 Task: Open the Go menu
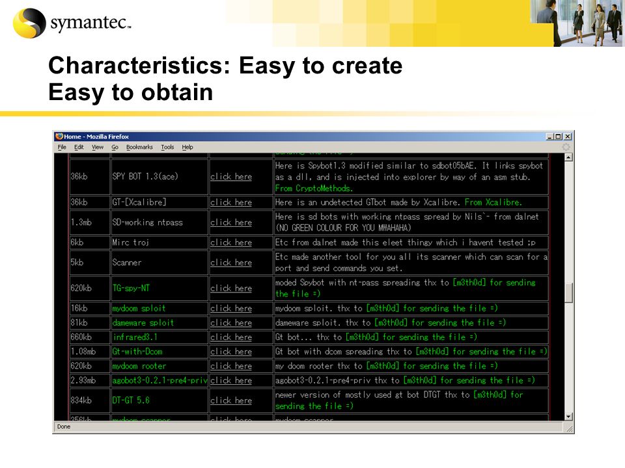click(115, 148)
